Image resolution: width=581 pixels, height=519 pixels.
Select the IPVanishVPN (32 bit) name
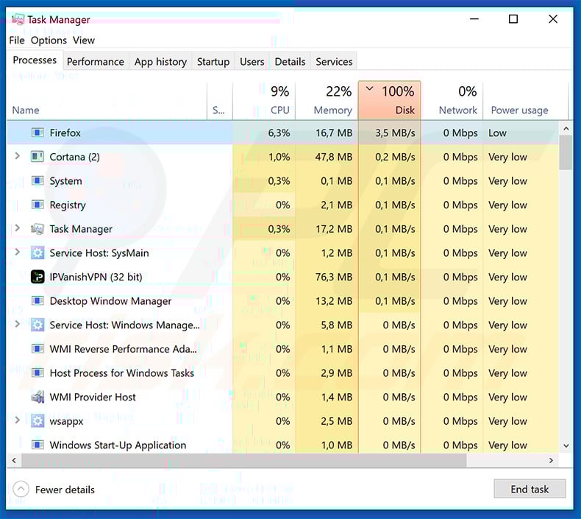[96, 277]
